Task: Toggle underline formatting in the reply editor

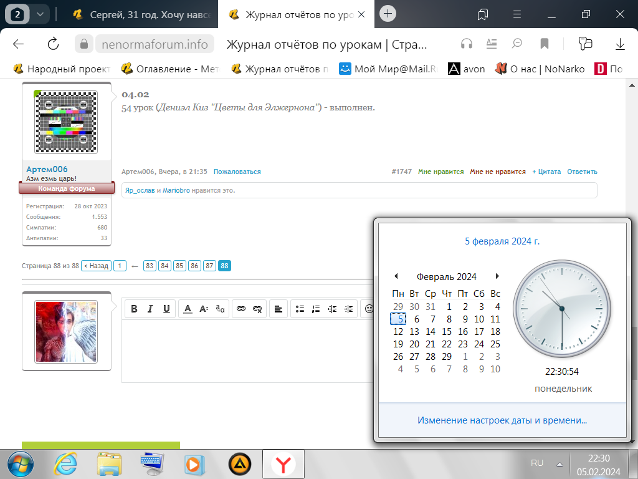Action: (166, 309)
